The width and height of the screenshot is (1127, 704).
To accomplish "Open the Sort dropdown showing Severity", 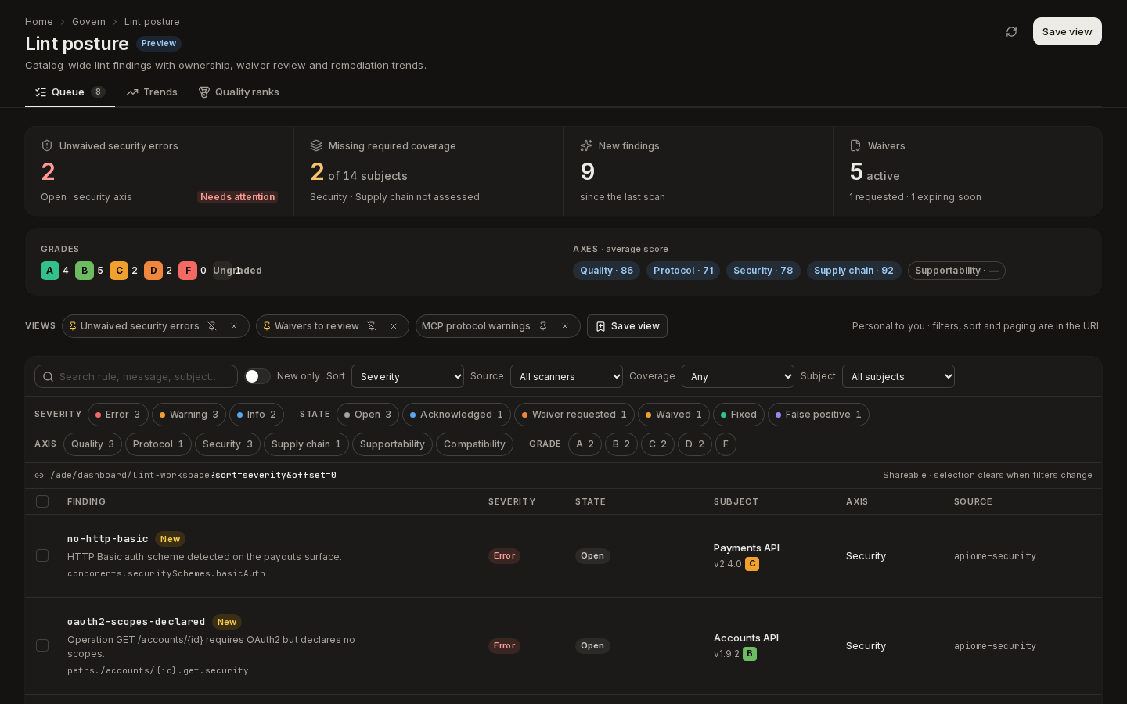I will [408, 376].
